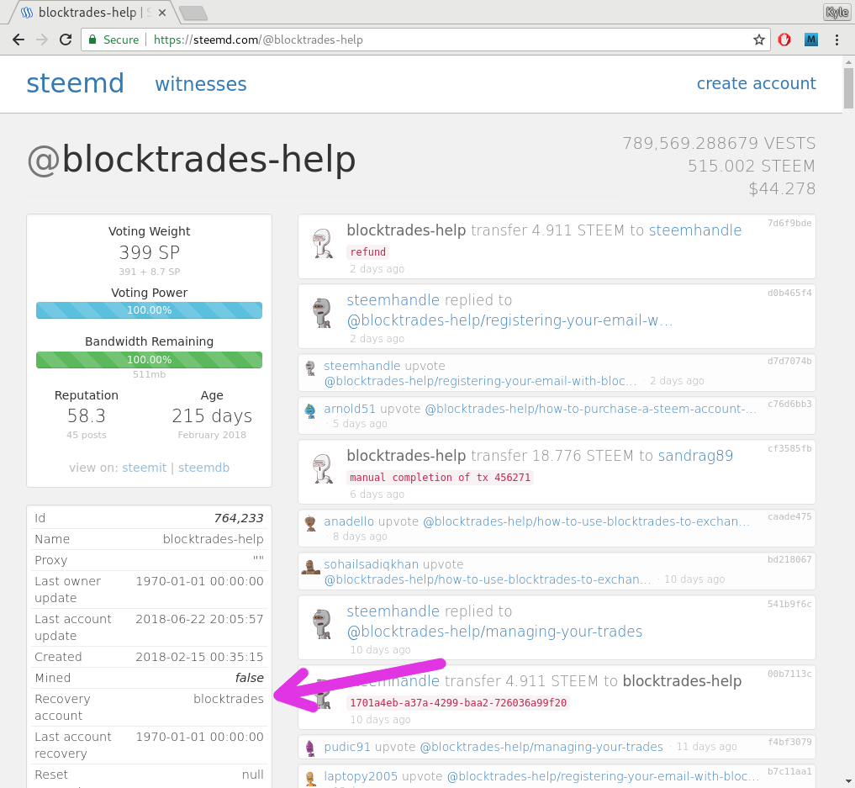Click steemhandle link in refund transfer
855x788 pixels.
694,230
